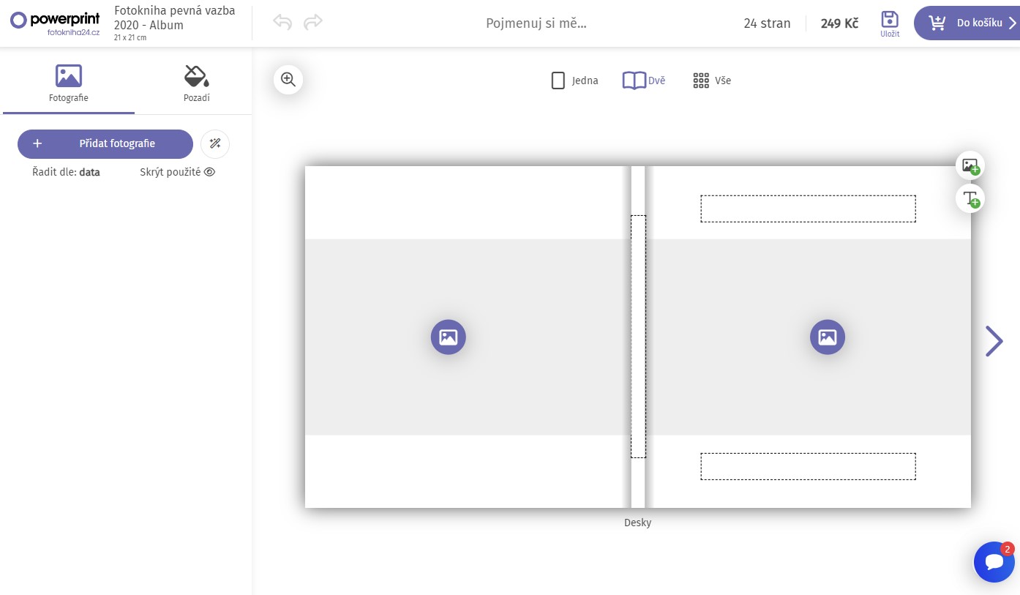Click the zoom-in magnifier icon
The height and width of the screenshot is (595, 1020).
(288, 80)
